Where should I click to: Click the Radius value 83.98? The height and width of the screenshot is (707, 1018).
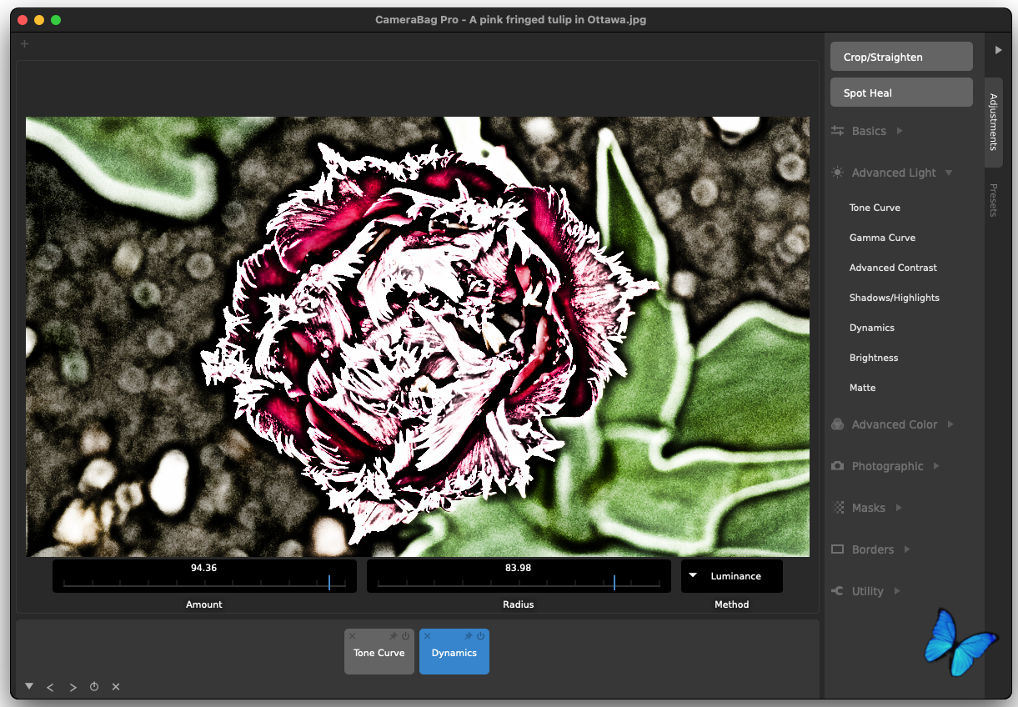point(519,568)
